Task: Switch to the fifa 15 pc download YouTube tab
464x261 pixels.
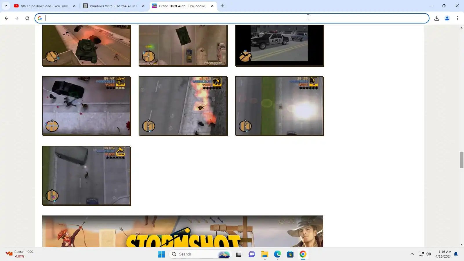Action: (45, 6)
